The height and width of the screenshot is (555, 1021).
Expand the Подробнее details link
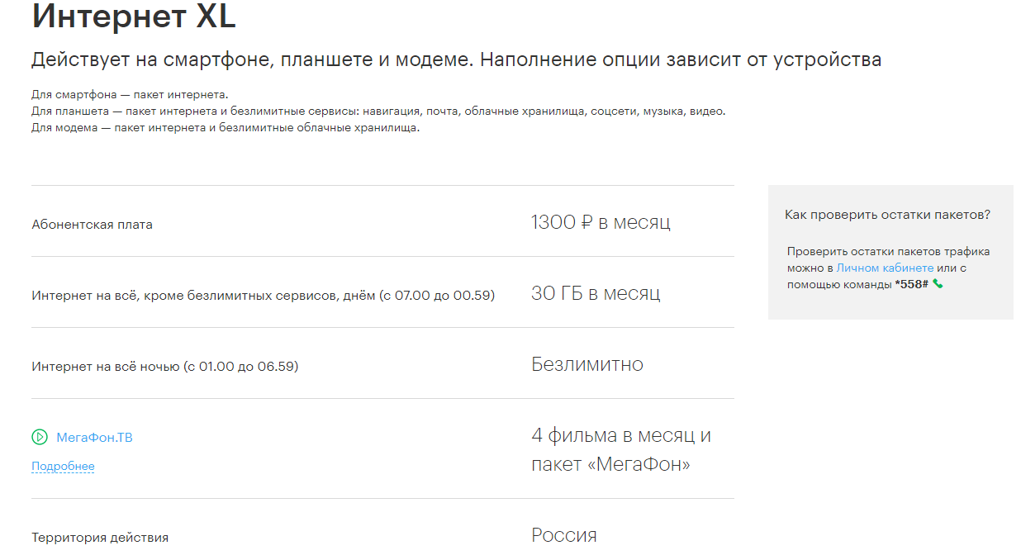(63, 467)
